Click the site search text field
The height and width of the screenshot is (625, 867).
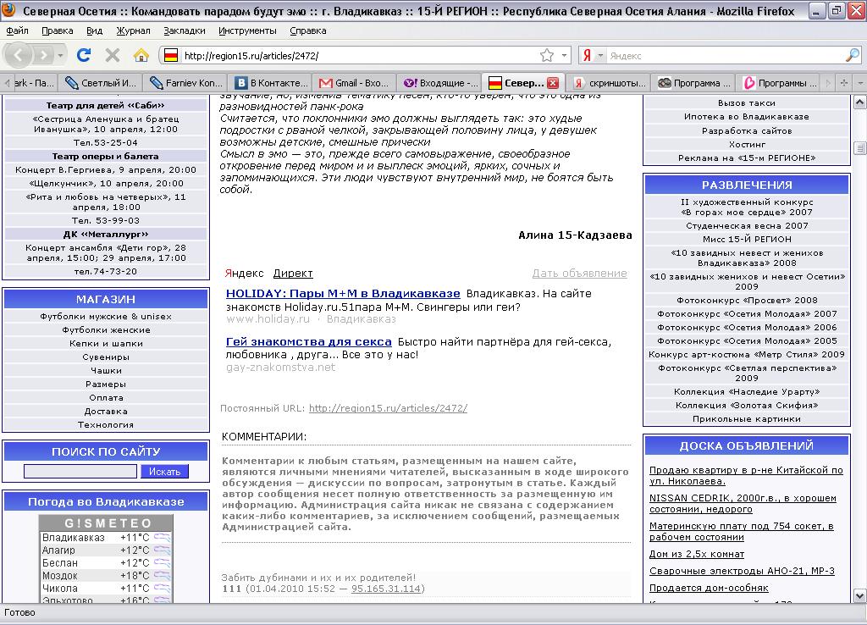point(80,472)
